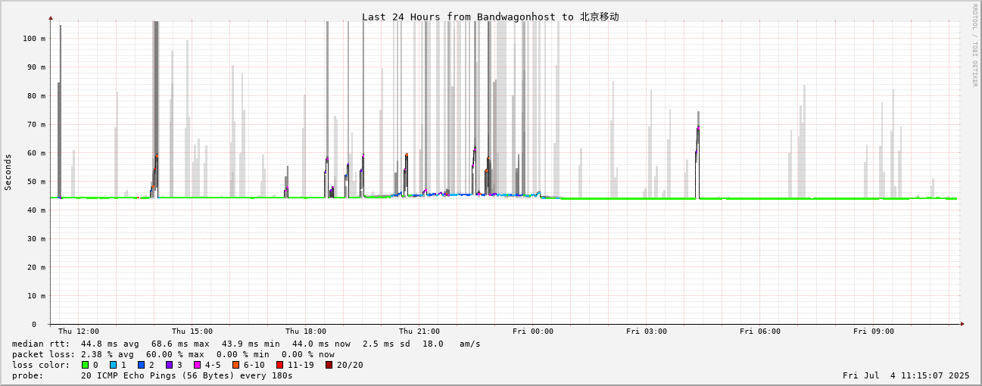Click the timestamp 'Fri Jul 4 11:15:07 2025'
This screenshot has height=386, width=982.
(906, 375)
